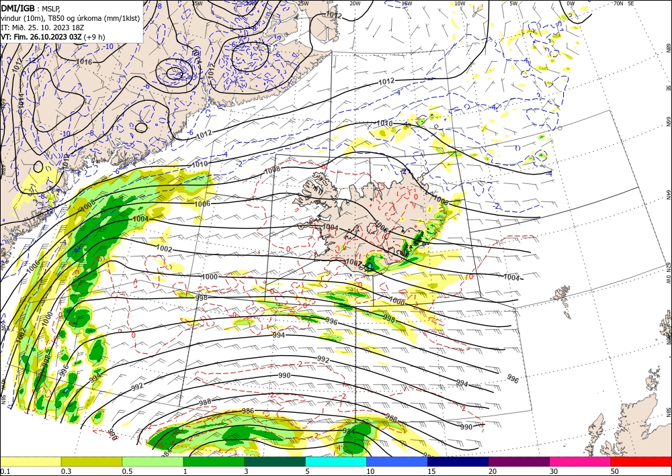The height and width of the screenshot is (476, 672).
Task: Click the 'vindur (10m), T850 og úrkoma' line
Action: click(71, 18)
